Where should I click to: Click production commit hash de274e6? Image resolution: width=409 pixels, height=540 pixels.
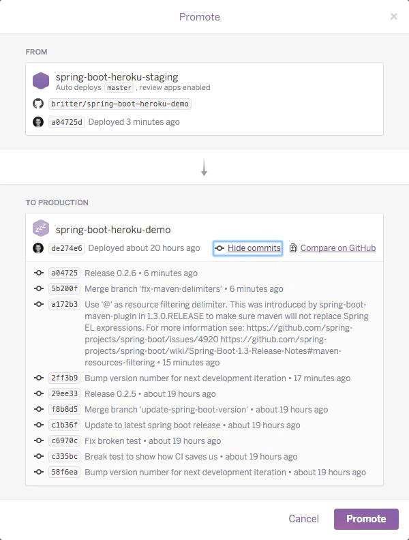[x=67, y=248]
